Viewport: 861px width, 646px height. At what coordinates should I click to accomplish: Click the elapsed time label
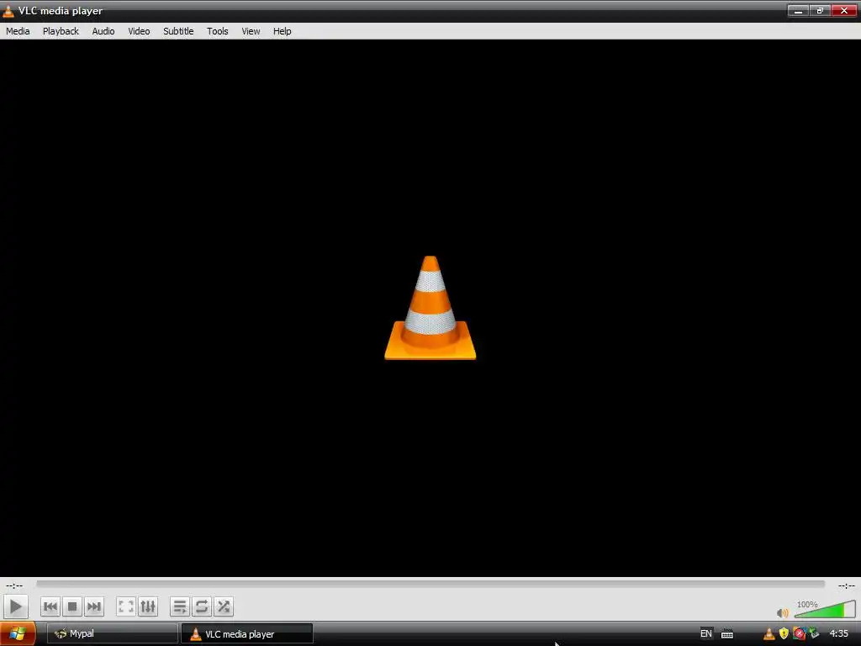14,585
